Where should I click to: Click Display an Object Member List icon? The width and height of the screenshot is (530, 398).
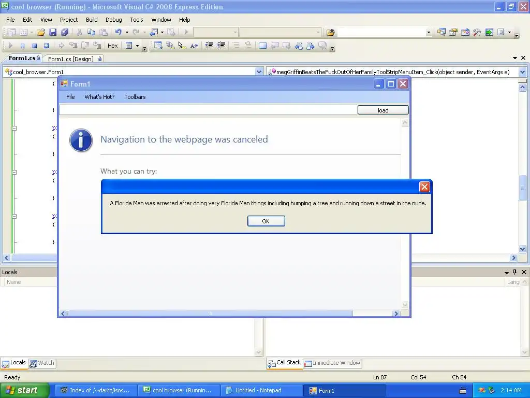(x=158, y=46)
